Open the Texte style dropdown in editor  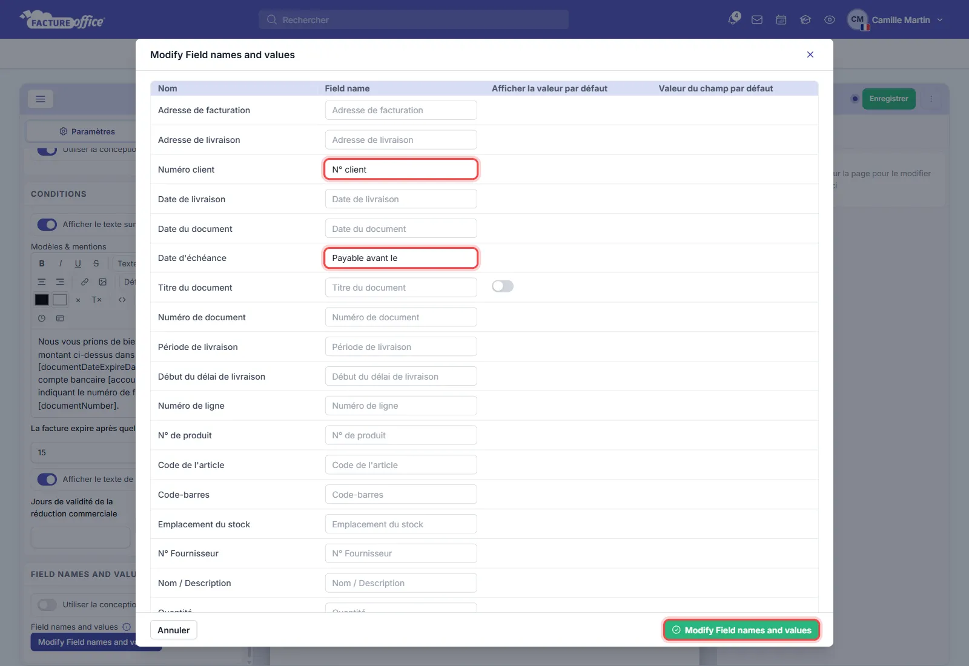(x=126, y=263)
